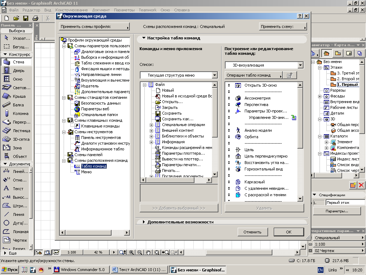
Task: Click the New document icon in toolbar
Action: pyautogui.click(x=6, y=18)
